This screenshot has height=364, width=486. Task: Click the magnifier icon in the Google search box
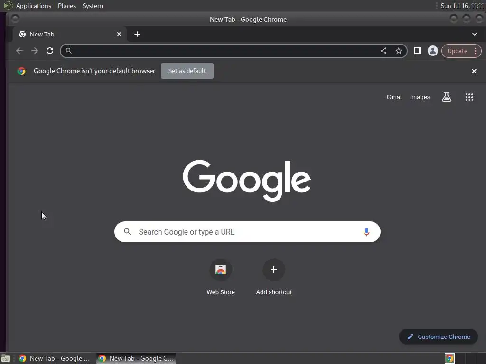pyautogui.click(x=127, y=231)
